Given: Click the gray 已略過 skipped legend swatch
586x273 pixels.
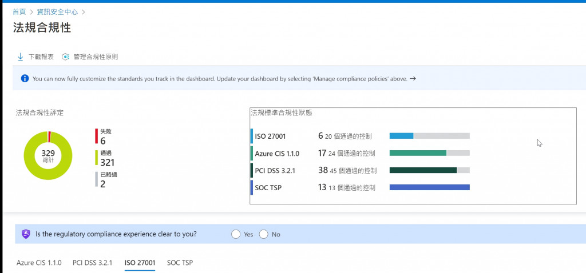Looking at the screenshot, I should [x=96, y=179].
